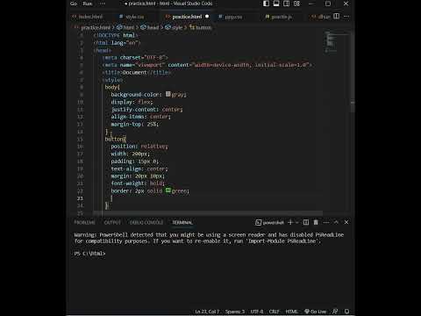
Task: Click the font-weight: bold; line
Action: [x=138, y=183]
